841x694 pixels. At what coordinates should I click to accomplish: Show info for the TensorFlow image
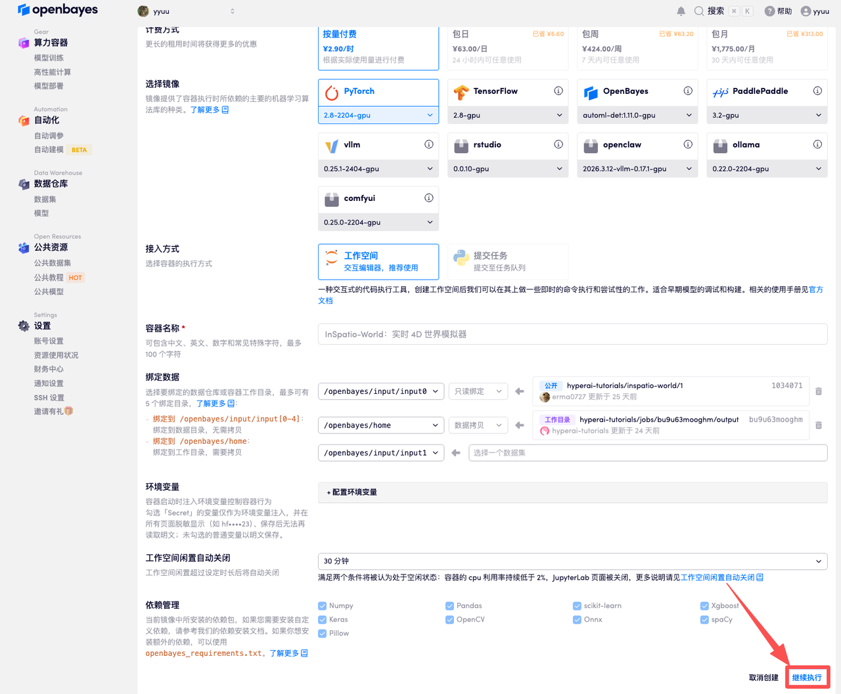(x=558, y=91)
